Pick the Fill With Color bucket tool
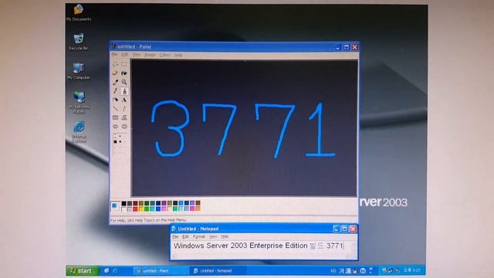494x278 pixels. point(124,73)
